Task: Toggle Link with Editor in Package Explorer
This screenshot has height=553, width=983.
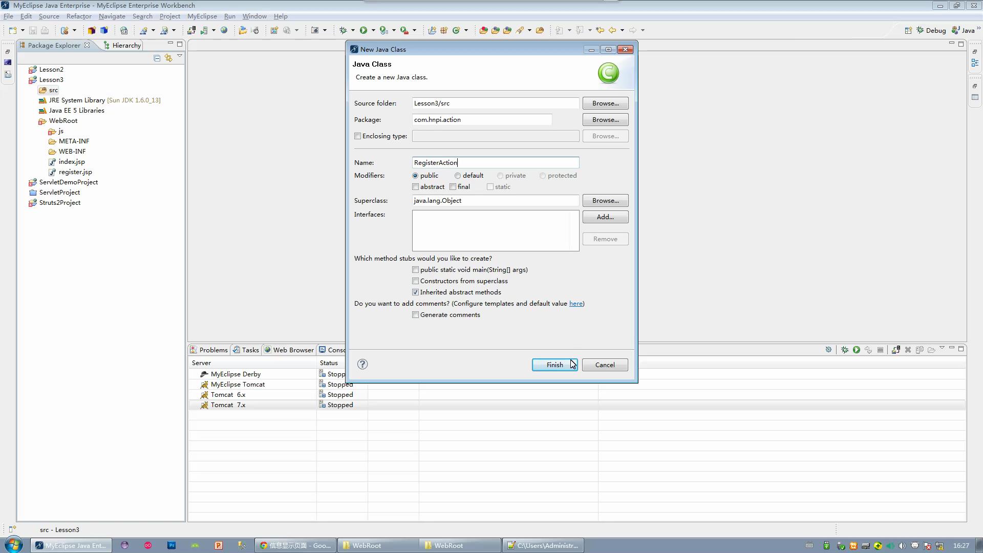Action: coord(168,58)
